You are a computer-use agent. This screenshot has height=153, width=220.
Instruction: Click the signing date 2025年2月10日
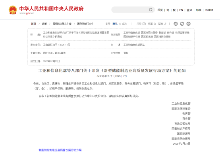(x=181, y=144)
